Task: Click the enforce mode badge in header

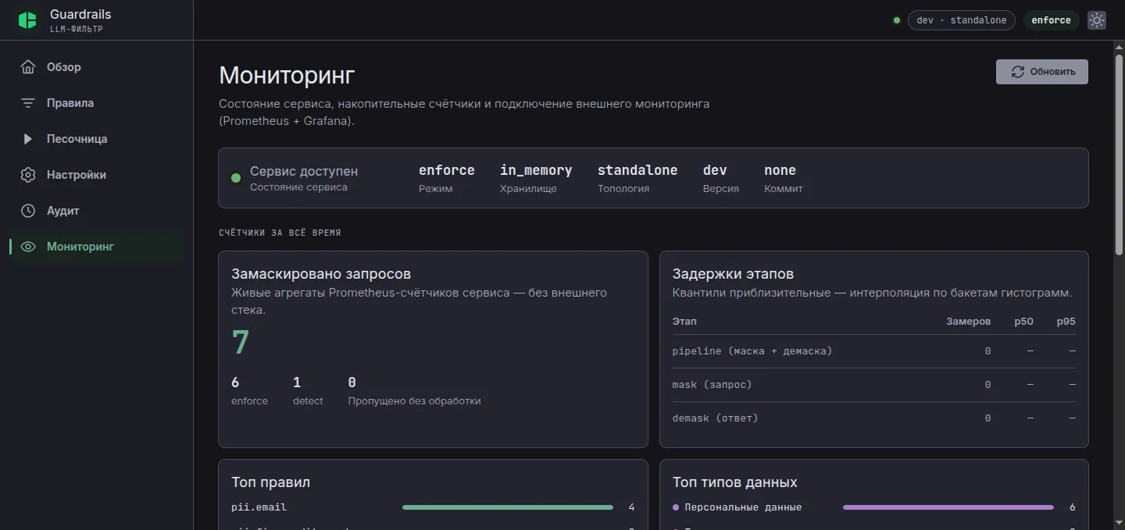Action: pos(1051,20)
